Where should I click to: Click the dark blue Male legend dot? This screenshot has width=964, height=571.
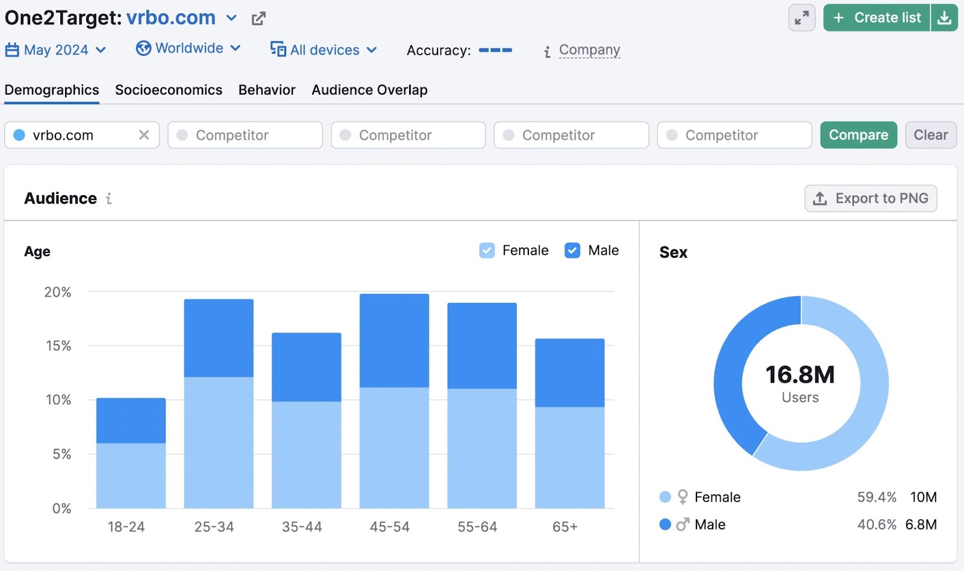coord(665,525)
